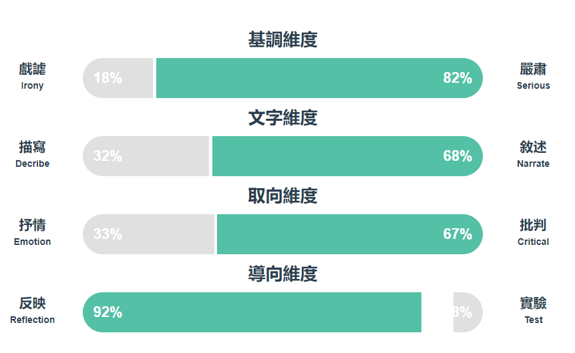Click the 33% gray Emotion bar segment

[148, 234]
